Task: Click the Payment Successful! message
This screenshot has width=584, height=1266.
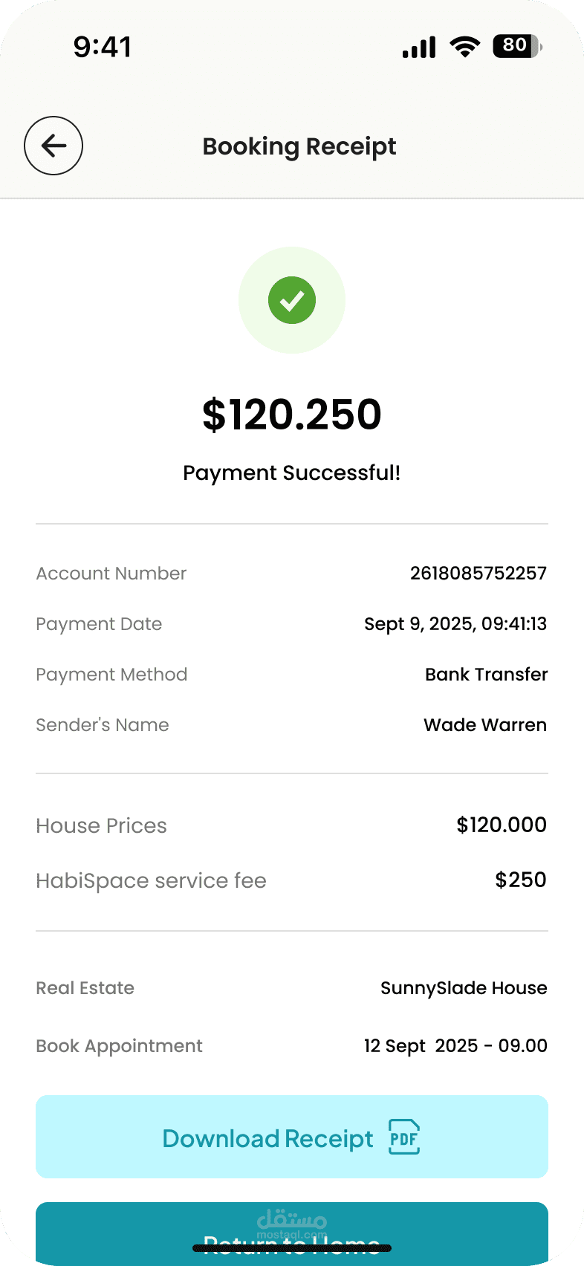Action: point(292,473)
